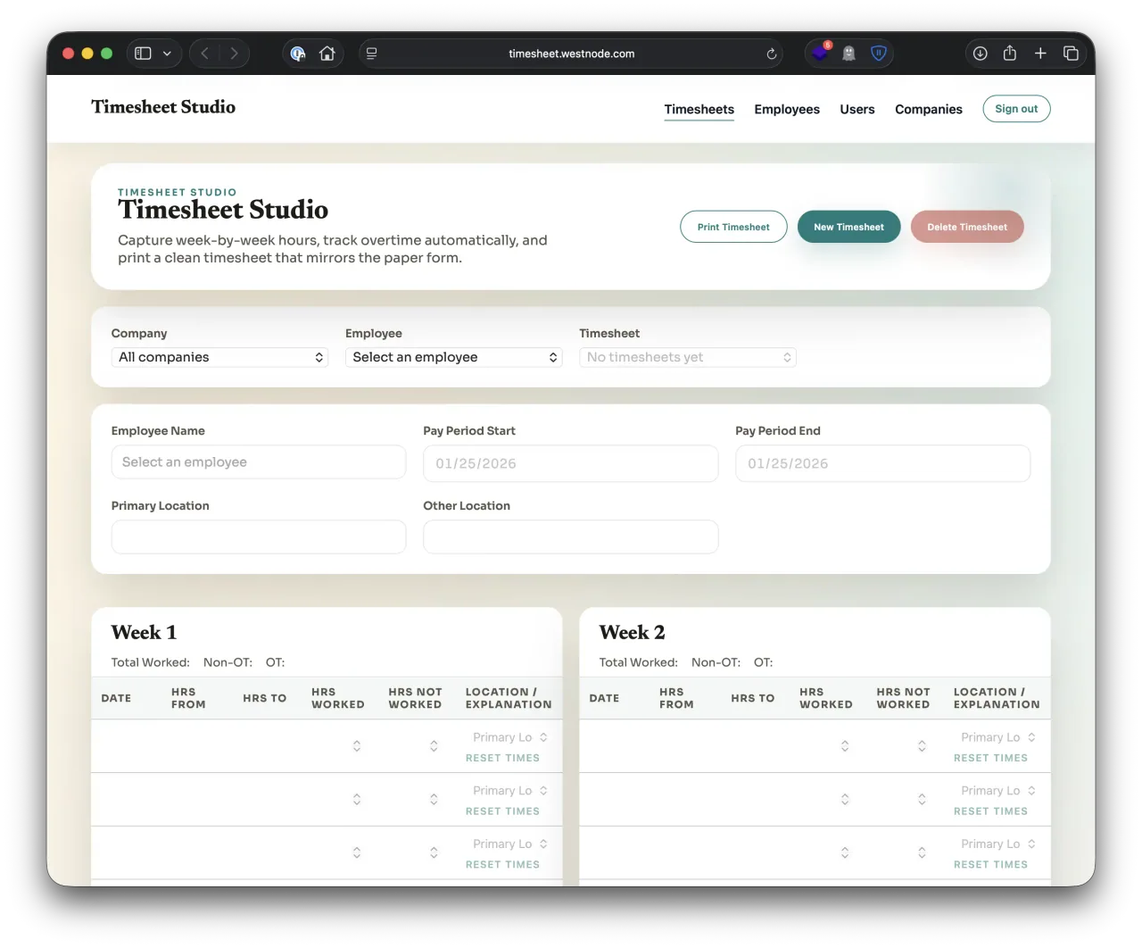This screenshot has width=1142, height=948.
Task: Open the Users nav tab
Action: click(x=857, y=109)
